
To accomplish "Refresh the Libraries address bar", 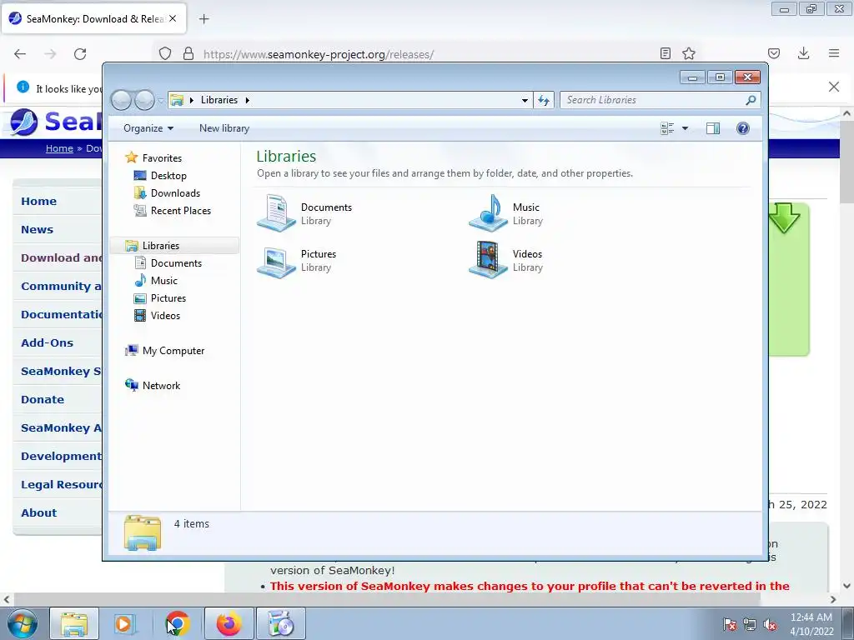I will [544, 100].
